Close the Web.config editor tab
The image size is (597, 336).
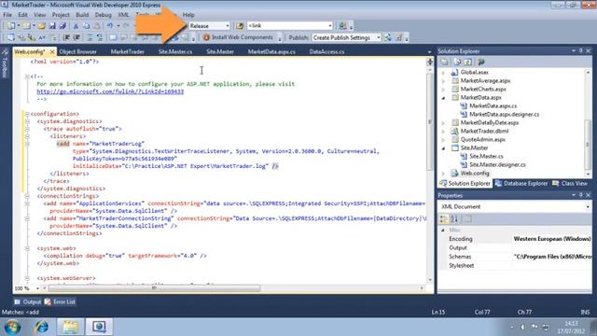[x=52, y=52]
